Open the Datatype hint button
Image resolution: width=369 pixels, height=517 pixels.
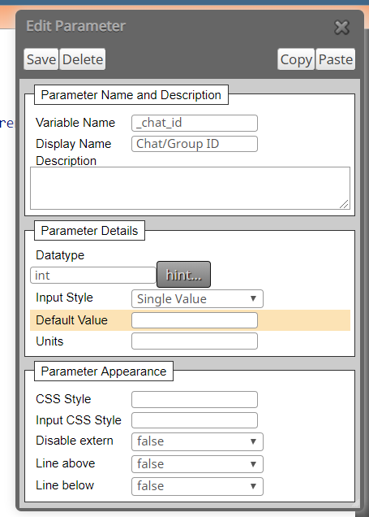click(183, 274)
